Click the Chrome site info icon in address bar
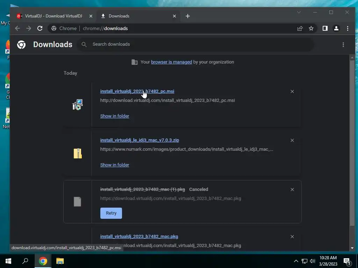 pos(54,28)
